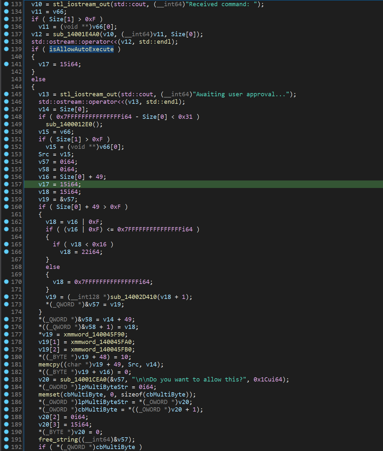Click the blue dot beside line 183

pyautogui.click(x=6, y=379)
